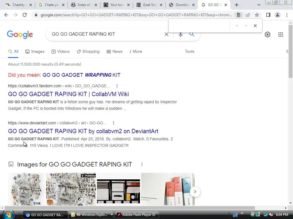Click the address bar URL
This screenshot has width=293, height=219.
point(136,15)
